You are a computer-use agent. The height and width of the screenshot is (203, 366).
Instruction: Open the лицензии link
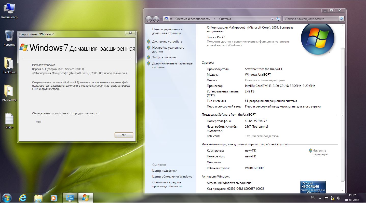57,113
